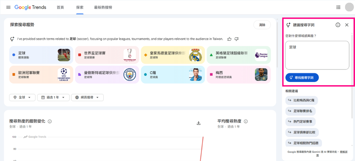The width and height of the screenshot is (355, 161).
Task: Select the 梅西 term card
Action: 239,74
